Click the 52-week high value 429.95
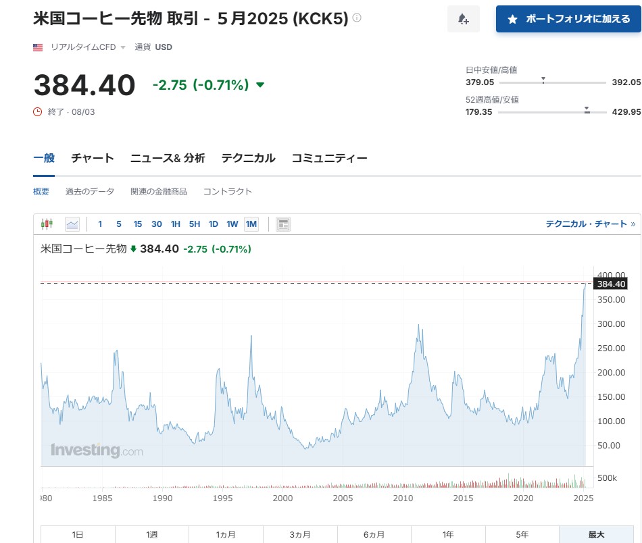The image size is (642, 543). coord(626,111)
